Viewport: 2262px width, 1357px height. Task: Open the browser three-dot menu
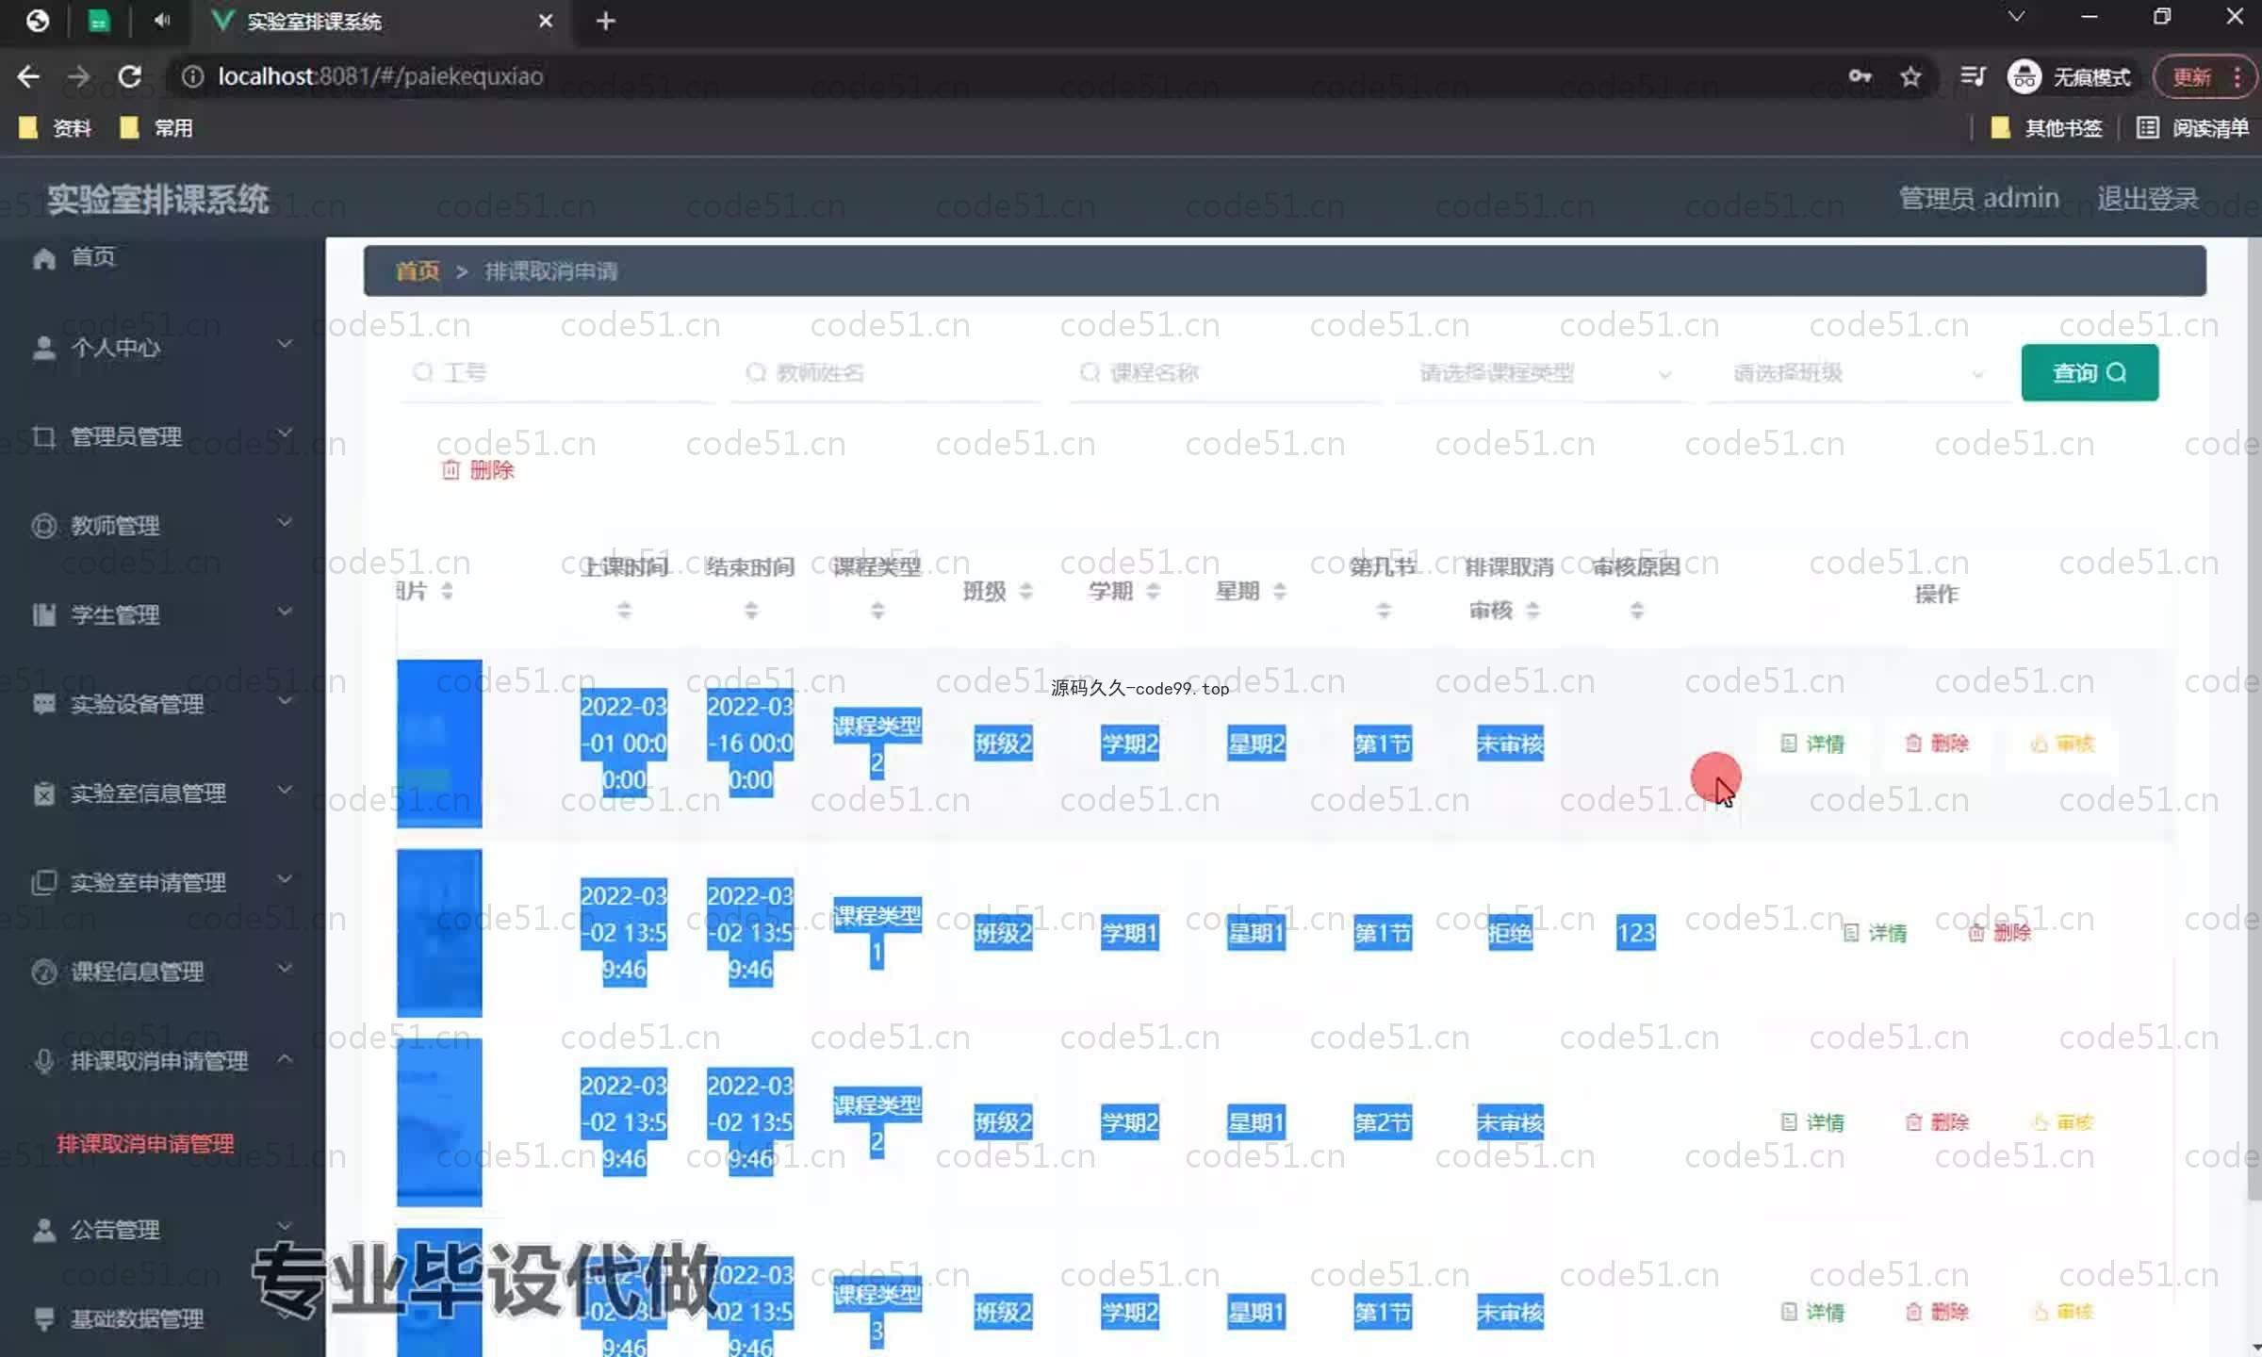point(2237,76)
